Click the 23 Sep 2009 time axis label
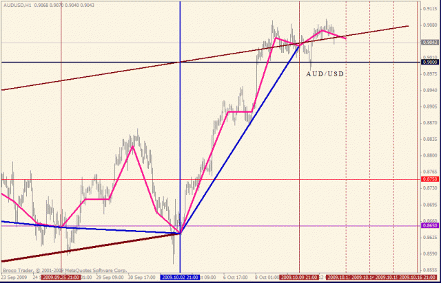Screen dimensions: 441x283 pos(14,277)
